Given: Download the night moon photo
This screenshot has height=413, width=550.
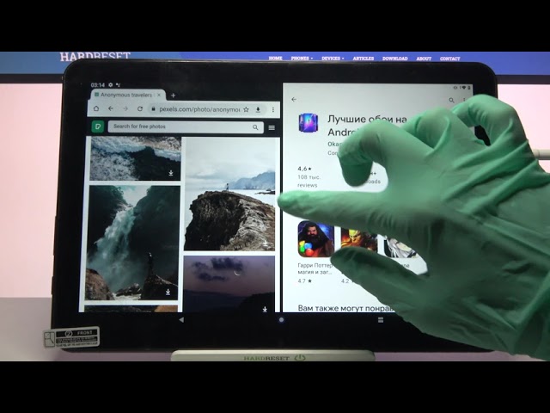Looking at the screenshot, I should coord(265,309).
